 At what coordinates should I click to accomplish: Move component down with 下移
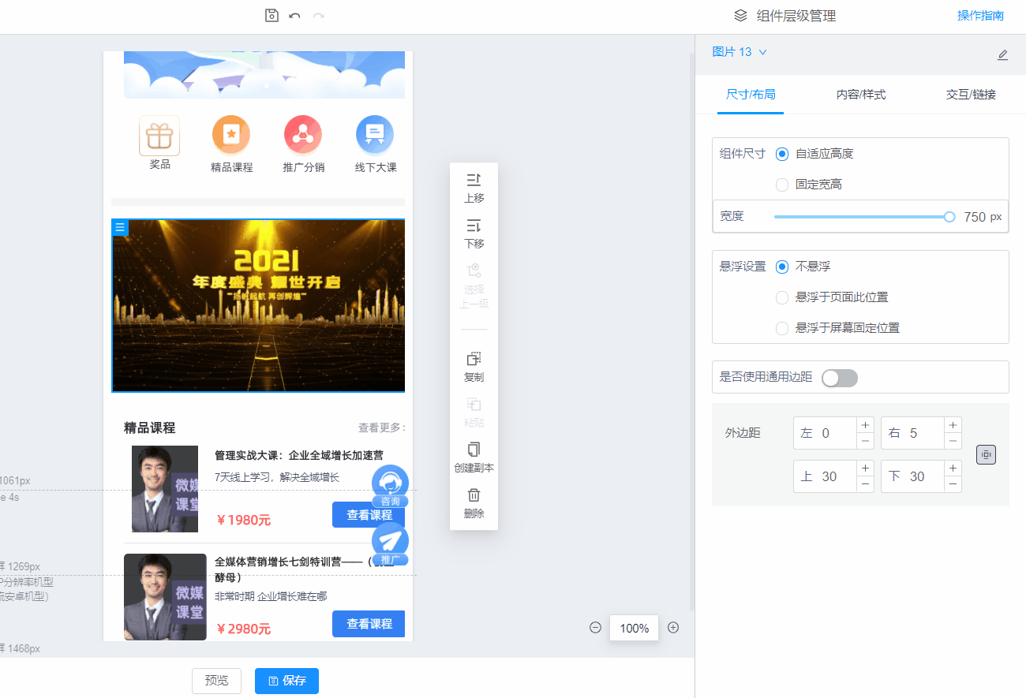coord(474,233)
